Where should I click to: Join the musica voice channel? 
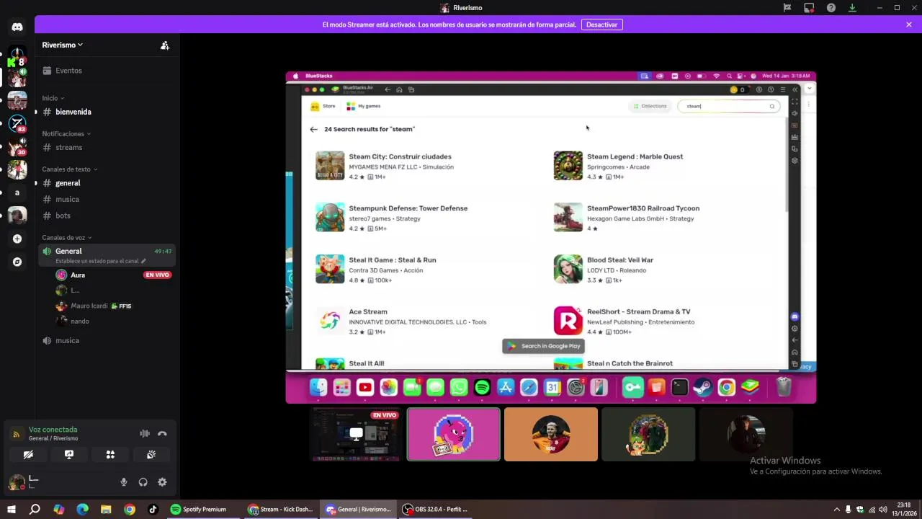107,340
